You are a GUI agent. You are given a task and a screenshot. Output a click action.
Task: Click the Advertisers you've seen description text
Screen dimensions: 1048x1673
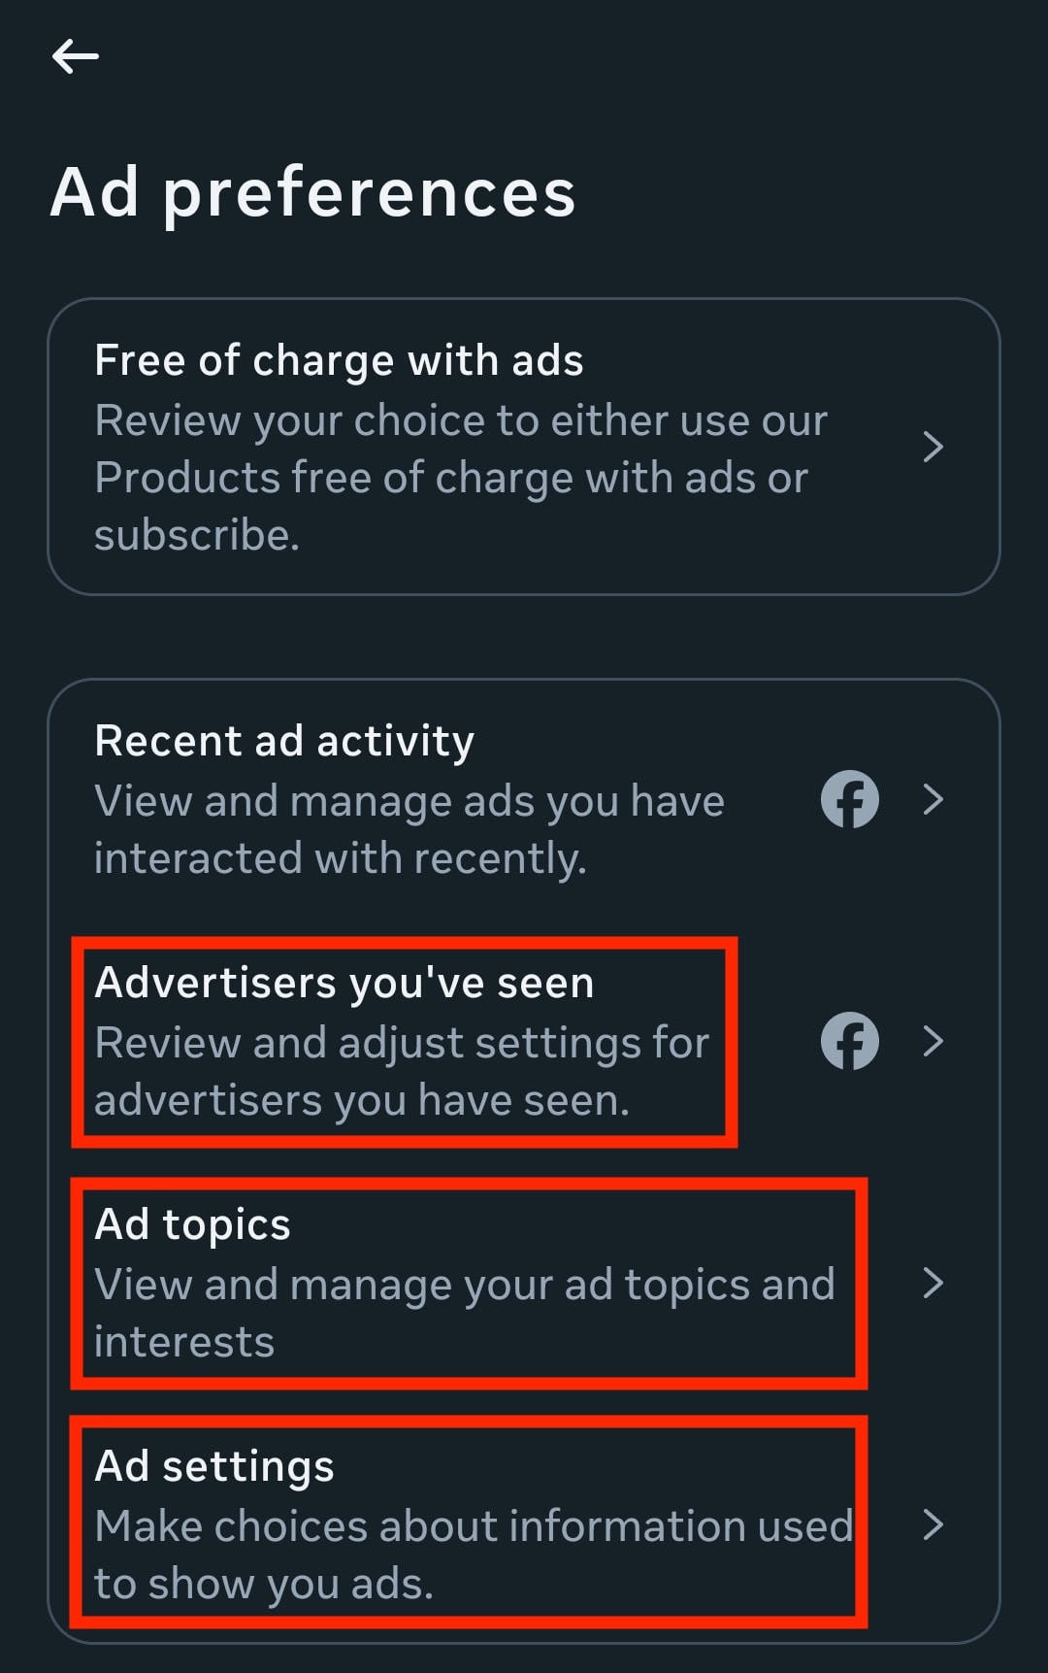403,1071
